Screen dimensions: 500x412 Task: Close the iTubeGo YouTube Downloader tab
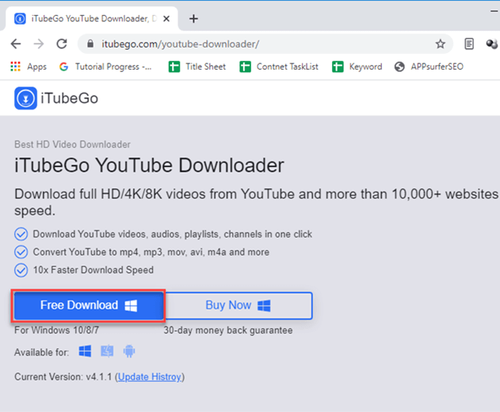[166, 19]
